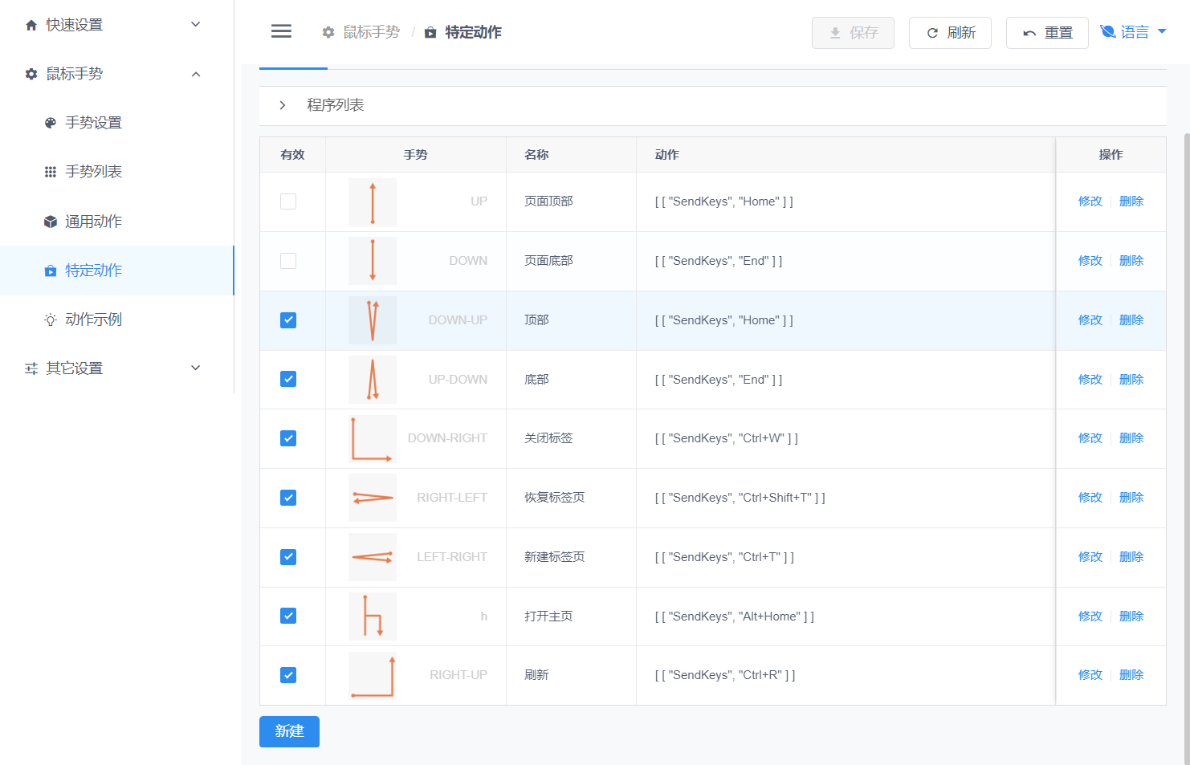Open the 语言 dropdown
This screenshot has height=765, width=1190.
(x=1133, y=32)
